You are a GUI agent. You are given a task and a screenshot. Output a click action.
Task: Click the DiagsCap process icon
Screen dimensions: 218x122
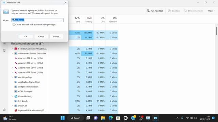(16, 106)
